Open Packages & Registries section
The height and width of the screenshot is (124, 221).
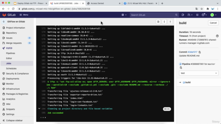17,94
